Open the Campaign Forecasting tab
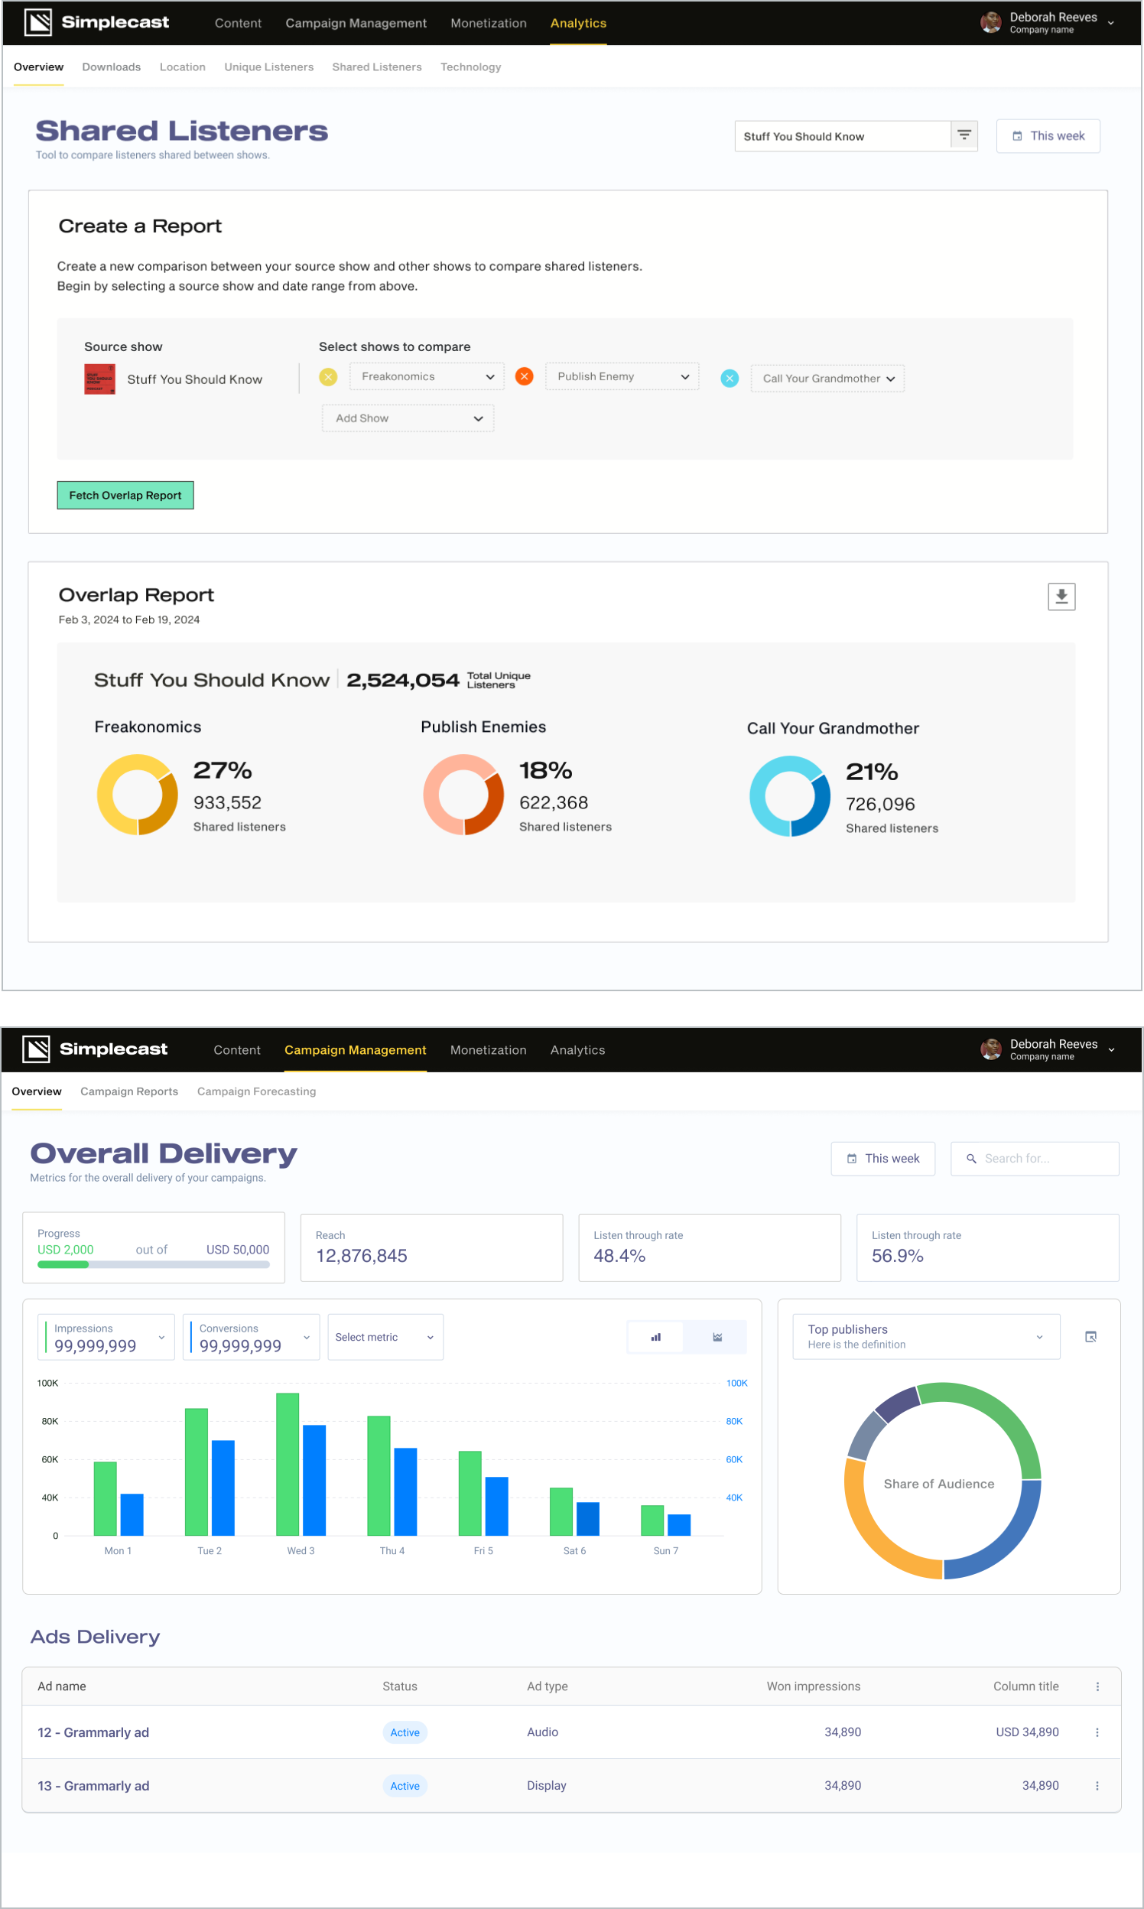Image resolution: width=1144 pixels, height=1909 pixels. pos(257,1091)
